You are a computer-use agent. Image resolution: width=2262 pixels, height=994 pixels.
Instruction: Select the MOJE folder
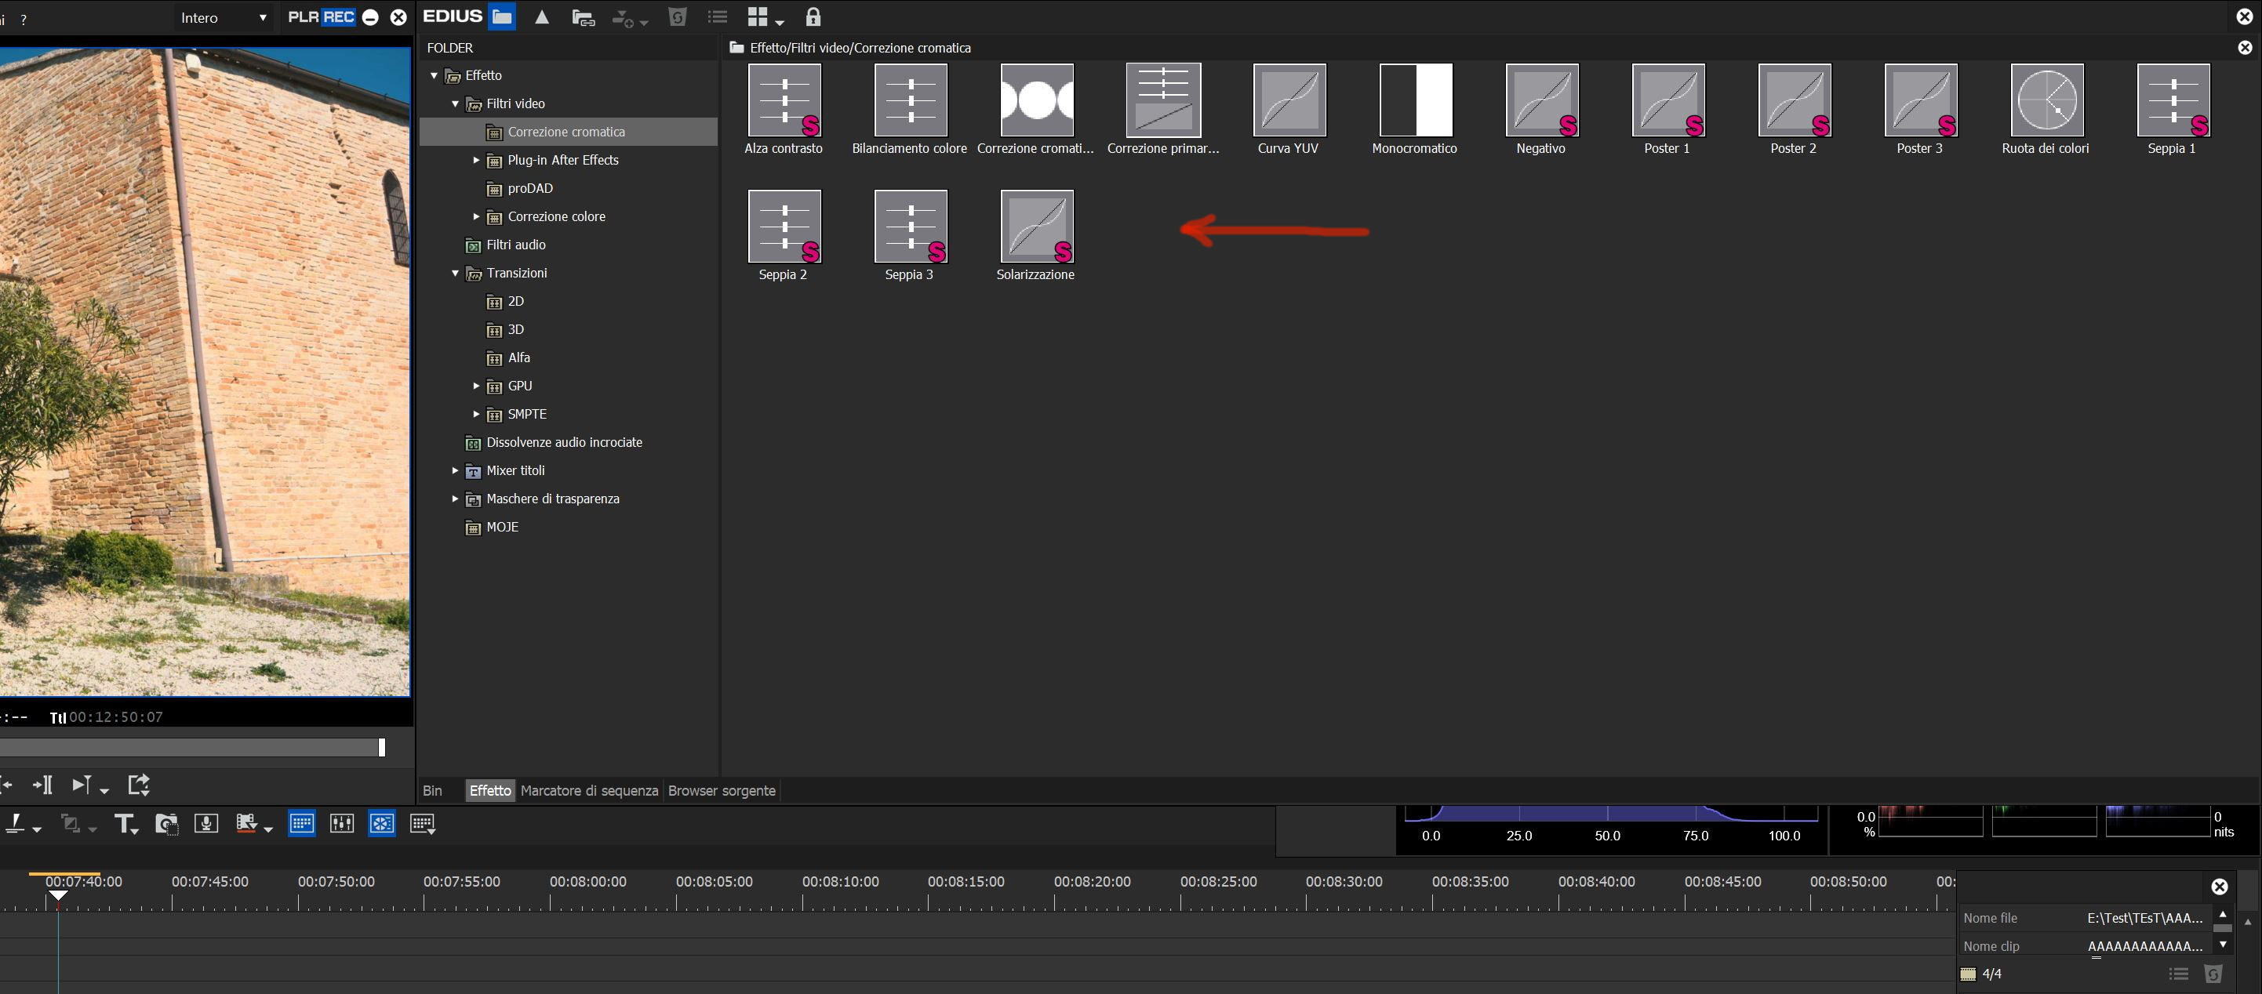tap(501, 526)
